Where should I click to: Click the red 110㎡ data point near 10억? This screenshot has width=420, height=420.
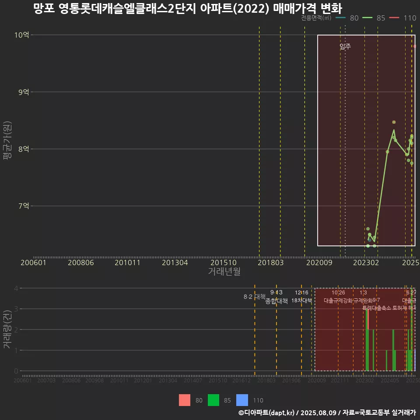click(x=415, y=46)
